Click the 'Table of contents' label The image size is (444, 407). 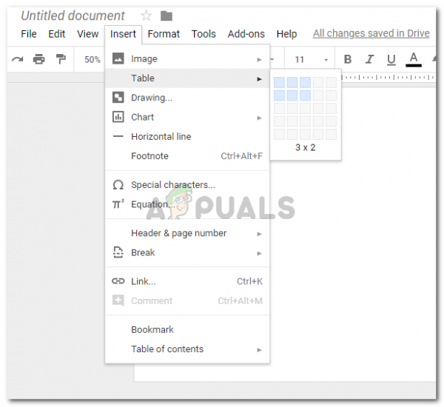167,349
